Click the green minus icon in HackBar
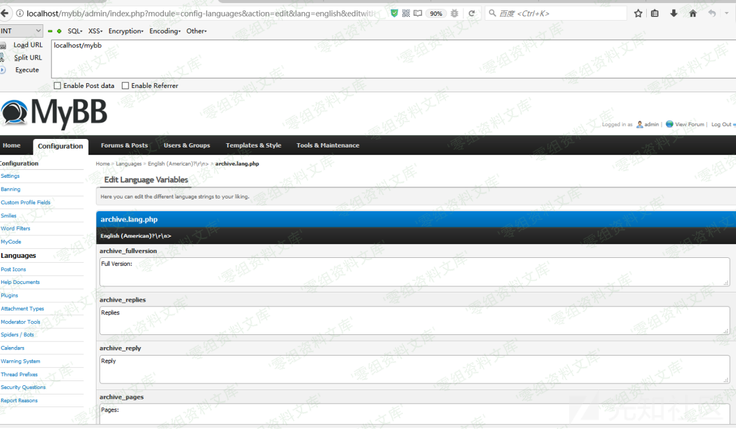 point(50,31)
